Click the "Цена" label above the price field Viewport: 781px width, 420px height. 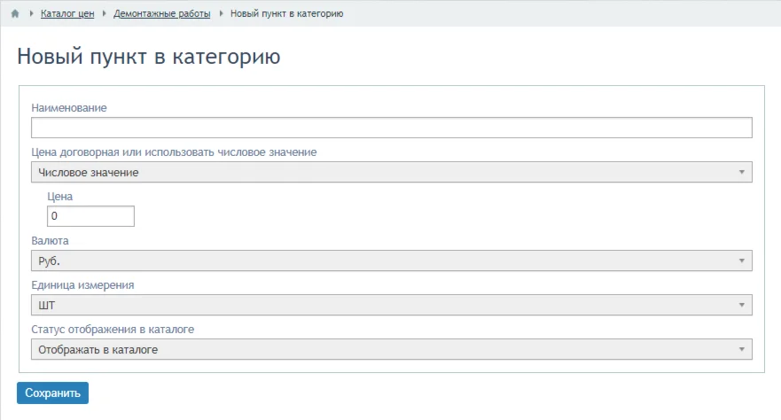click(60, 197)
